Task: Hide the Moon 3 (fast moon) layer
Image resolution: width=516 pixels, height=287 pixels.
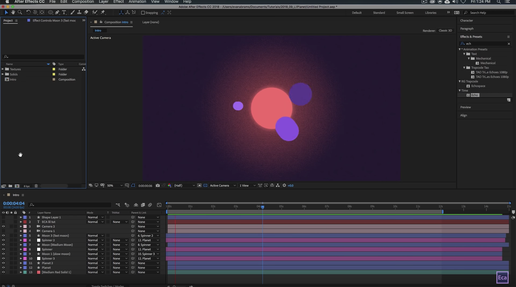Action: [x=3, y=236]
